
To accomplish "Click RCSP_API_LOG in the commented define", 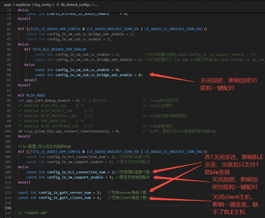I will [53, 106].
